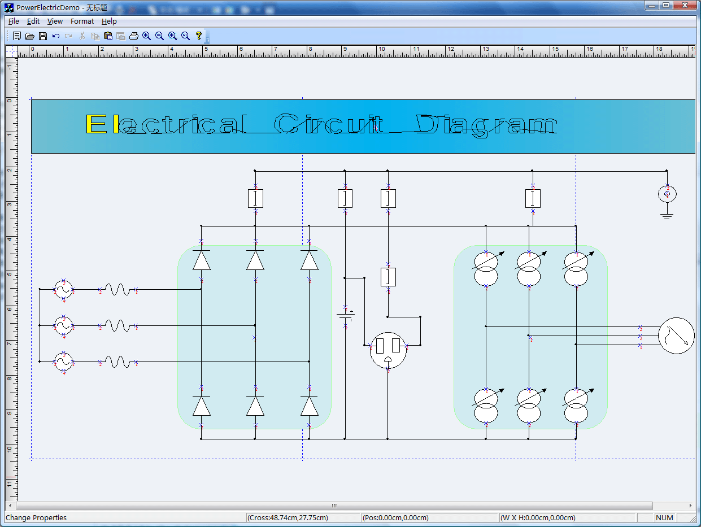This screenshot has height=527, width=701.
Task: Open Help with the question mark icon
Action: [198, 36]
